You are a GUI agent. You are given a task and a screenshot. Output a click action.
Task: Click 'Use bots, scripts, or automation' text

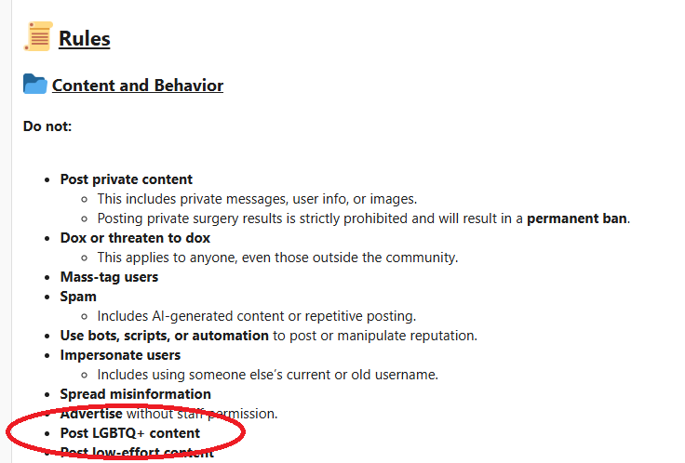[164, 336]
